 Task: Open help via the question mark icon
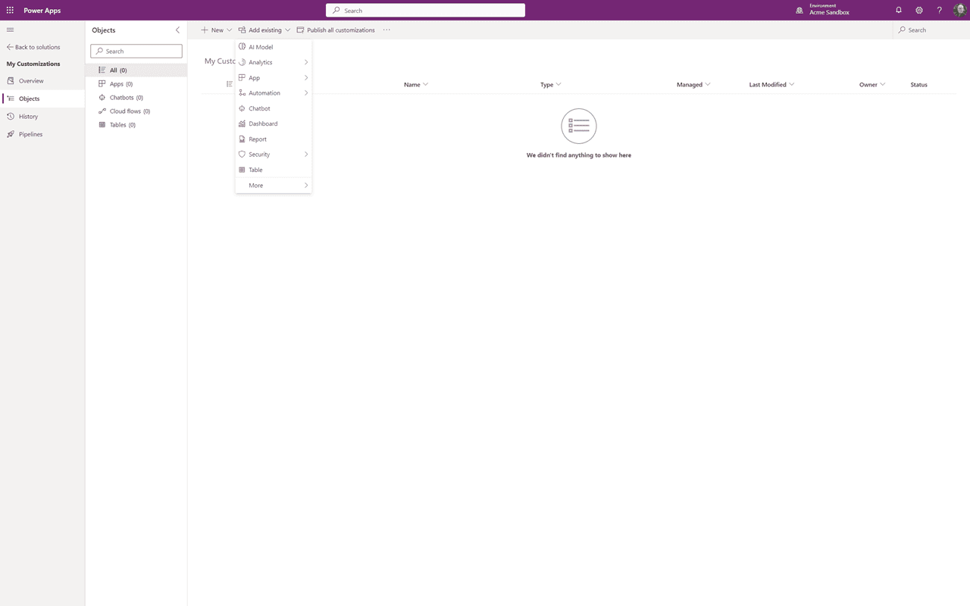939,10
